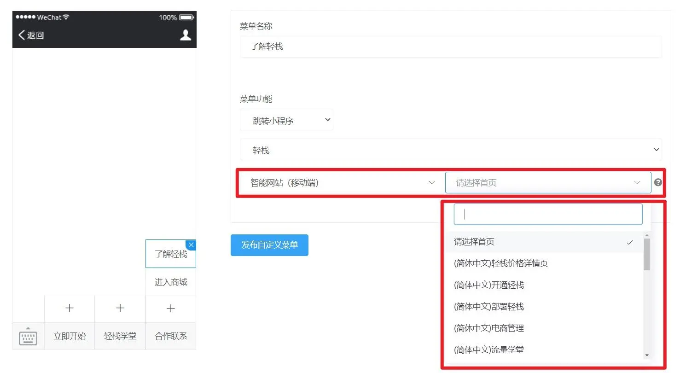Click the 发布自定义菜单 button
This screenshot has height=373, width=686.
[269, 245]
